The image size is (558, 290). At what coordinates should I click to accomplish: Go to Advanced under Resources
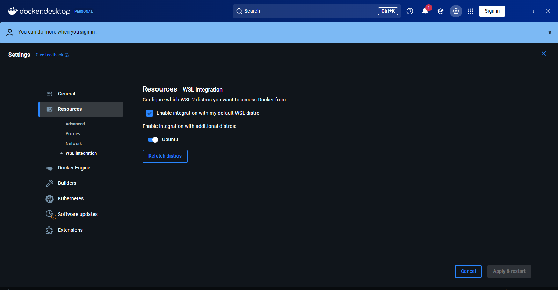(x=75, y=124)
